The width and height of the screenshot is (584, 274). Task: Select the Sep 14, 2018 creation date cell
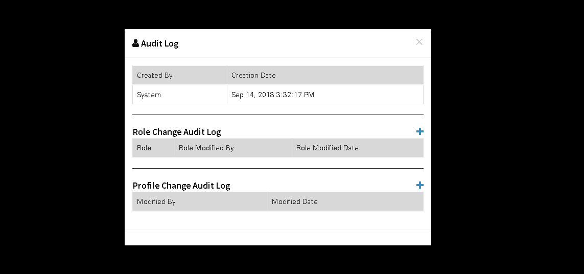[325, 95]
